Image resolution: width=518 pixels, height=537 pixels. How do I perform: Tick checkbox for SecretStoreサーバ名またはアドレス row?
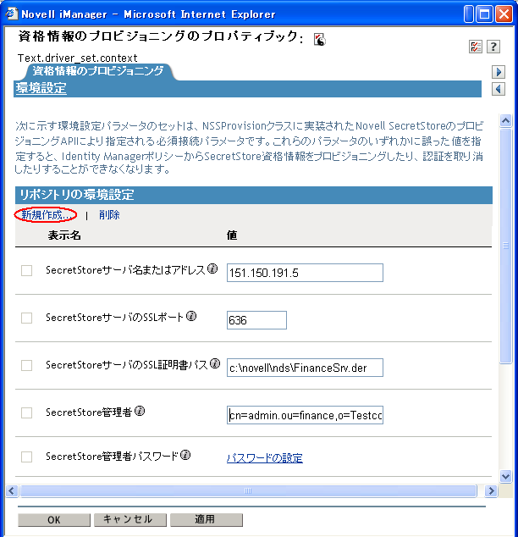pyautogui.click(x=27, y=270)
